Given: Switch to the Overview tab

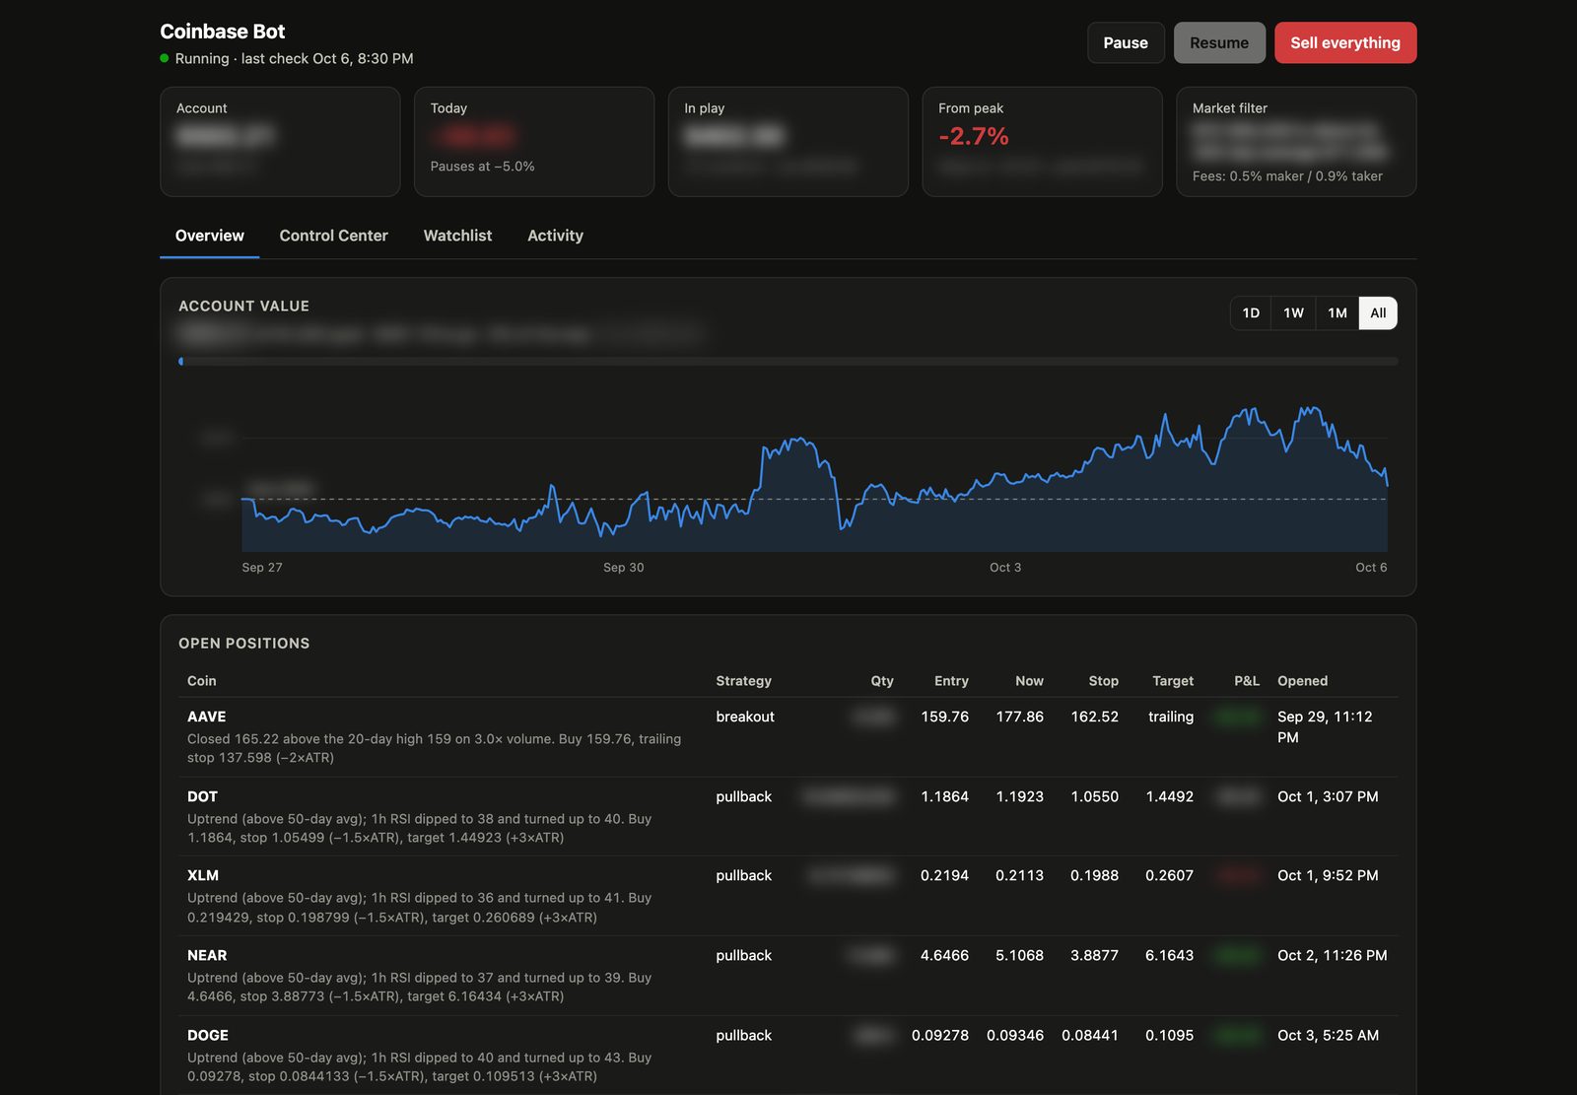Looking at the screenshot, I should click(x=209, y=236).
